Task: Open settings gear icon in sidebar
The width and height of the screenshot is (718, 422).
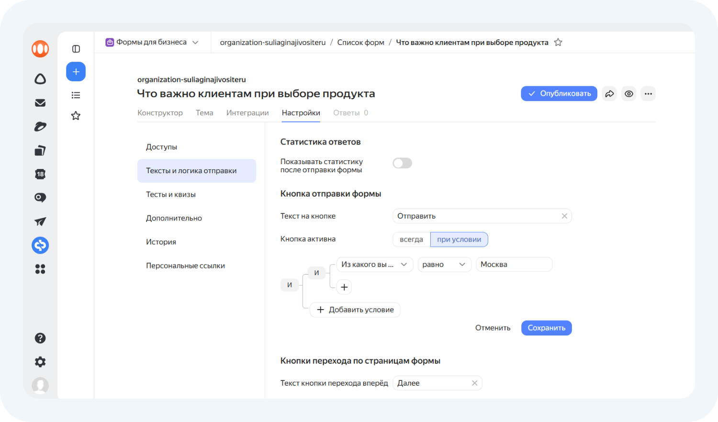Action: point(40,362)
